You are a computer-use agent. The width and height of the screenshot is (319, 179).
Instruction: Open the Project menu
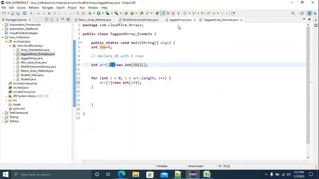[x=72, y=8]
